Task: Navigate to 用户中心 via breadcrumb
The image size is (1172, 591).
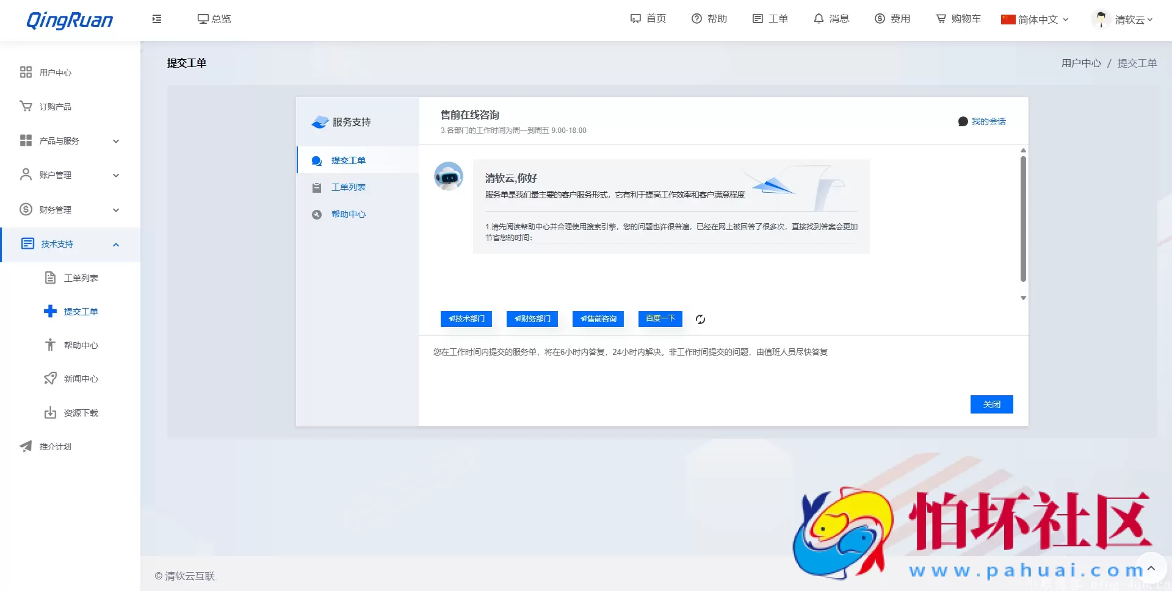Action: point(1080,63)
